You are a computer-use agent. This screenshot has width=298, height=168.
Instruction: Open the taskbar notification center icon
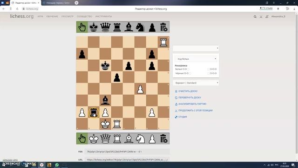pyautogui.click(x=293, y=165)
